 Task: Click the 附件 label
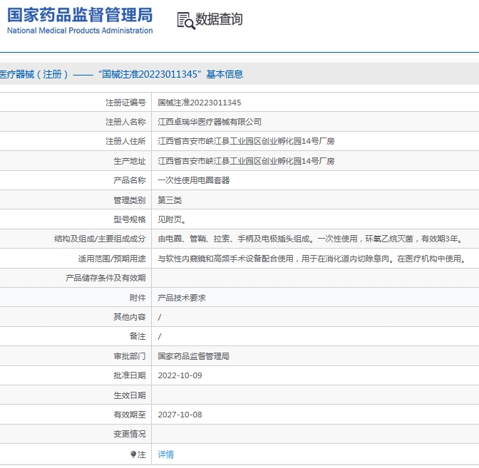138,298
